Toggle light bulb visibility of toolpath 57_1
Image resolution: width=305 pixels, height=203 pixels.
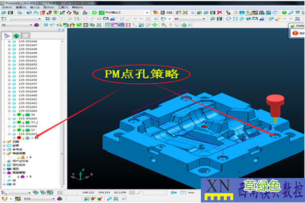click(x=23, y=123)
